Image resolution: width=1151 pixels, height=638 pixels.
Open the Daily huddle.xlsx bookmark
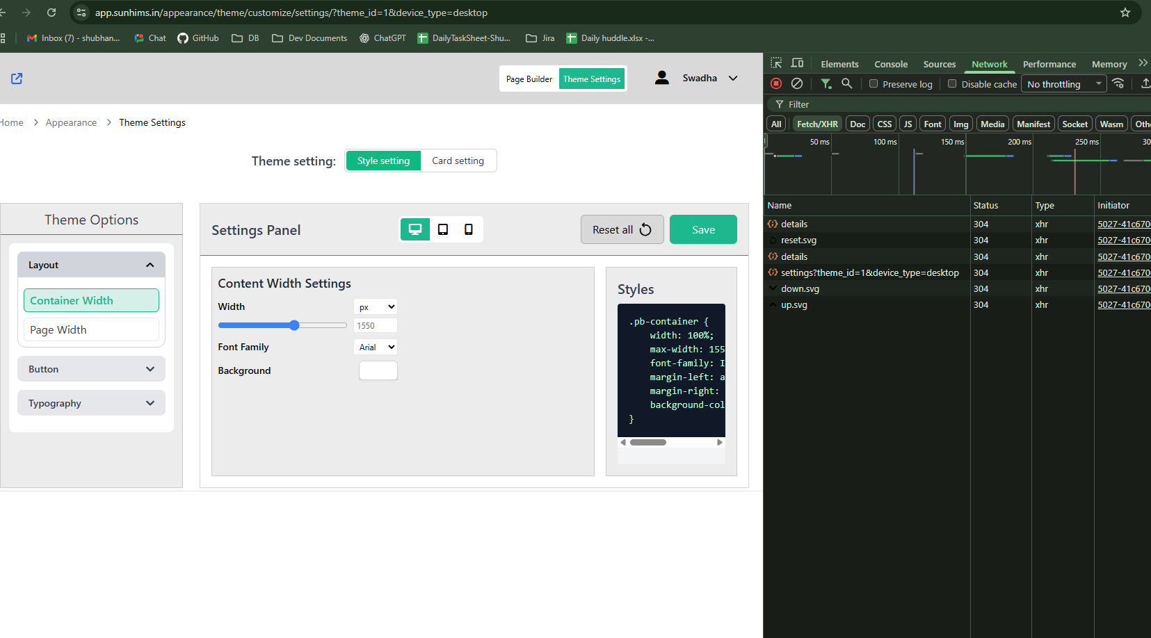coord(610,38)
